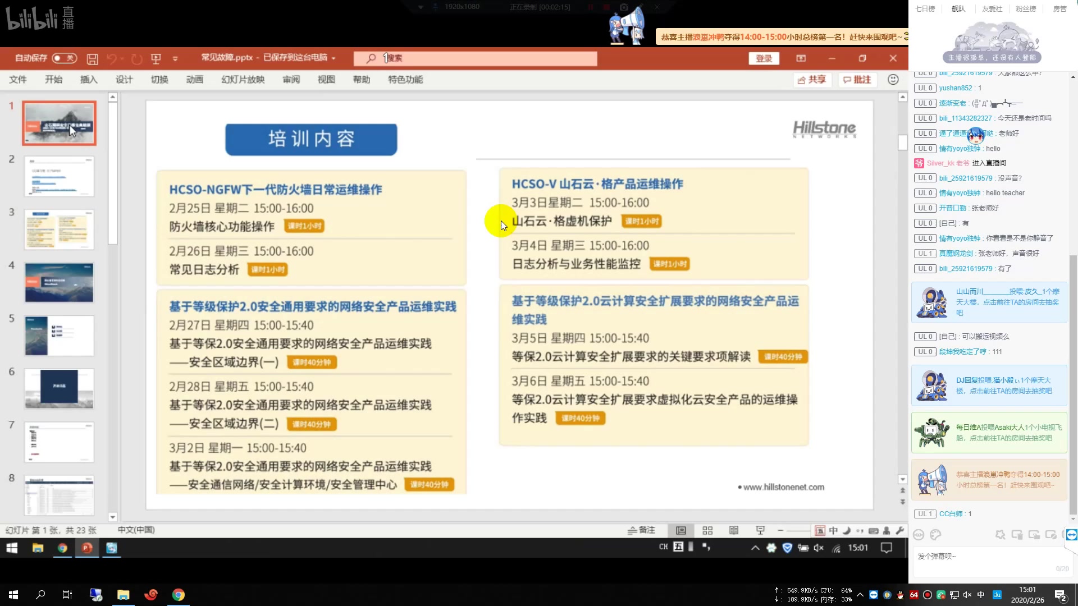Toggle the 自动保存 autosave switch
Image resolution: width=1078 pixels, height=606 pixels.
click(x=64, y=58)
